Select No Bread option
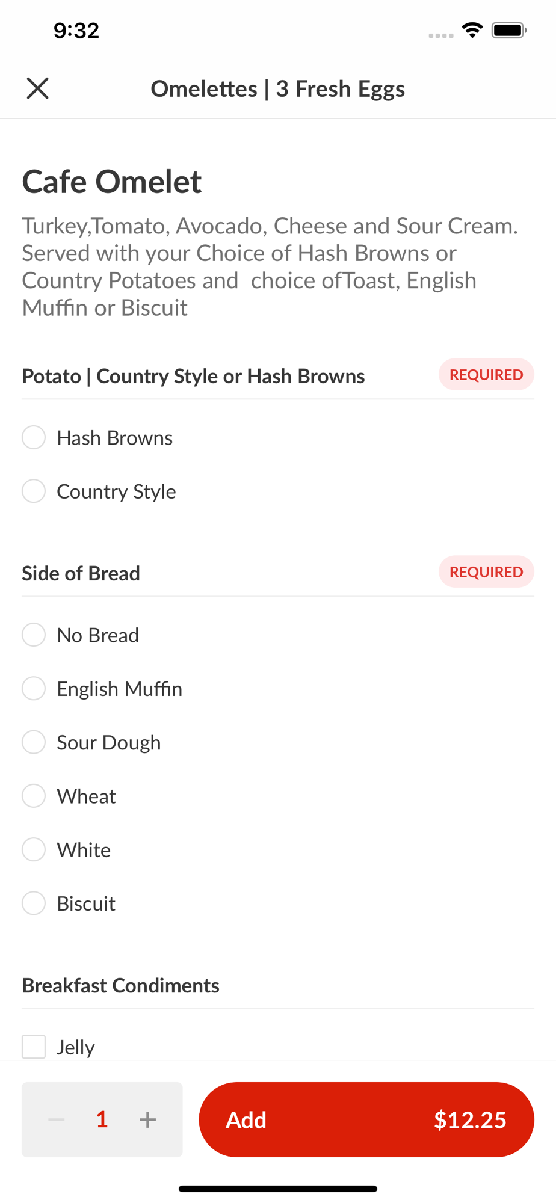The image size is (556, 1203). (34, 635)
